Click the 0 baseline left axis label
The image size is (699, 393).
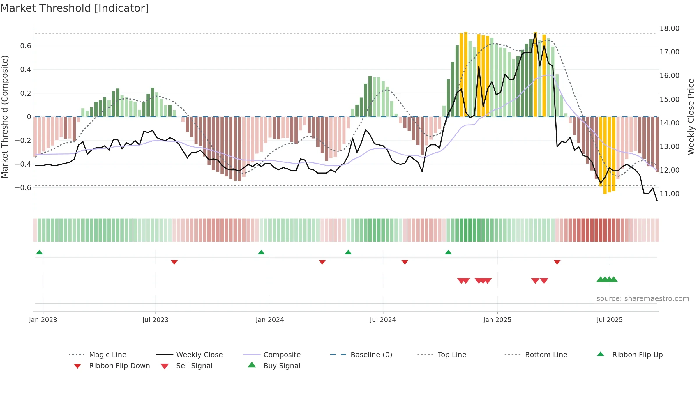(x=29, y=117)
